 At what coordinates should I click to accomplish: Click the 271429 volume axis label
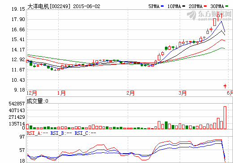coord(17,117)
